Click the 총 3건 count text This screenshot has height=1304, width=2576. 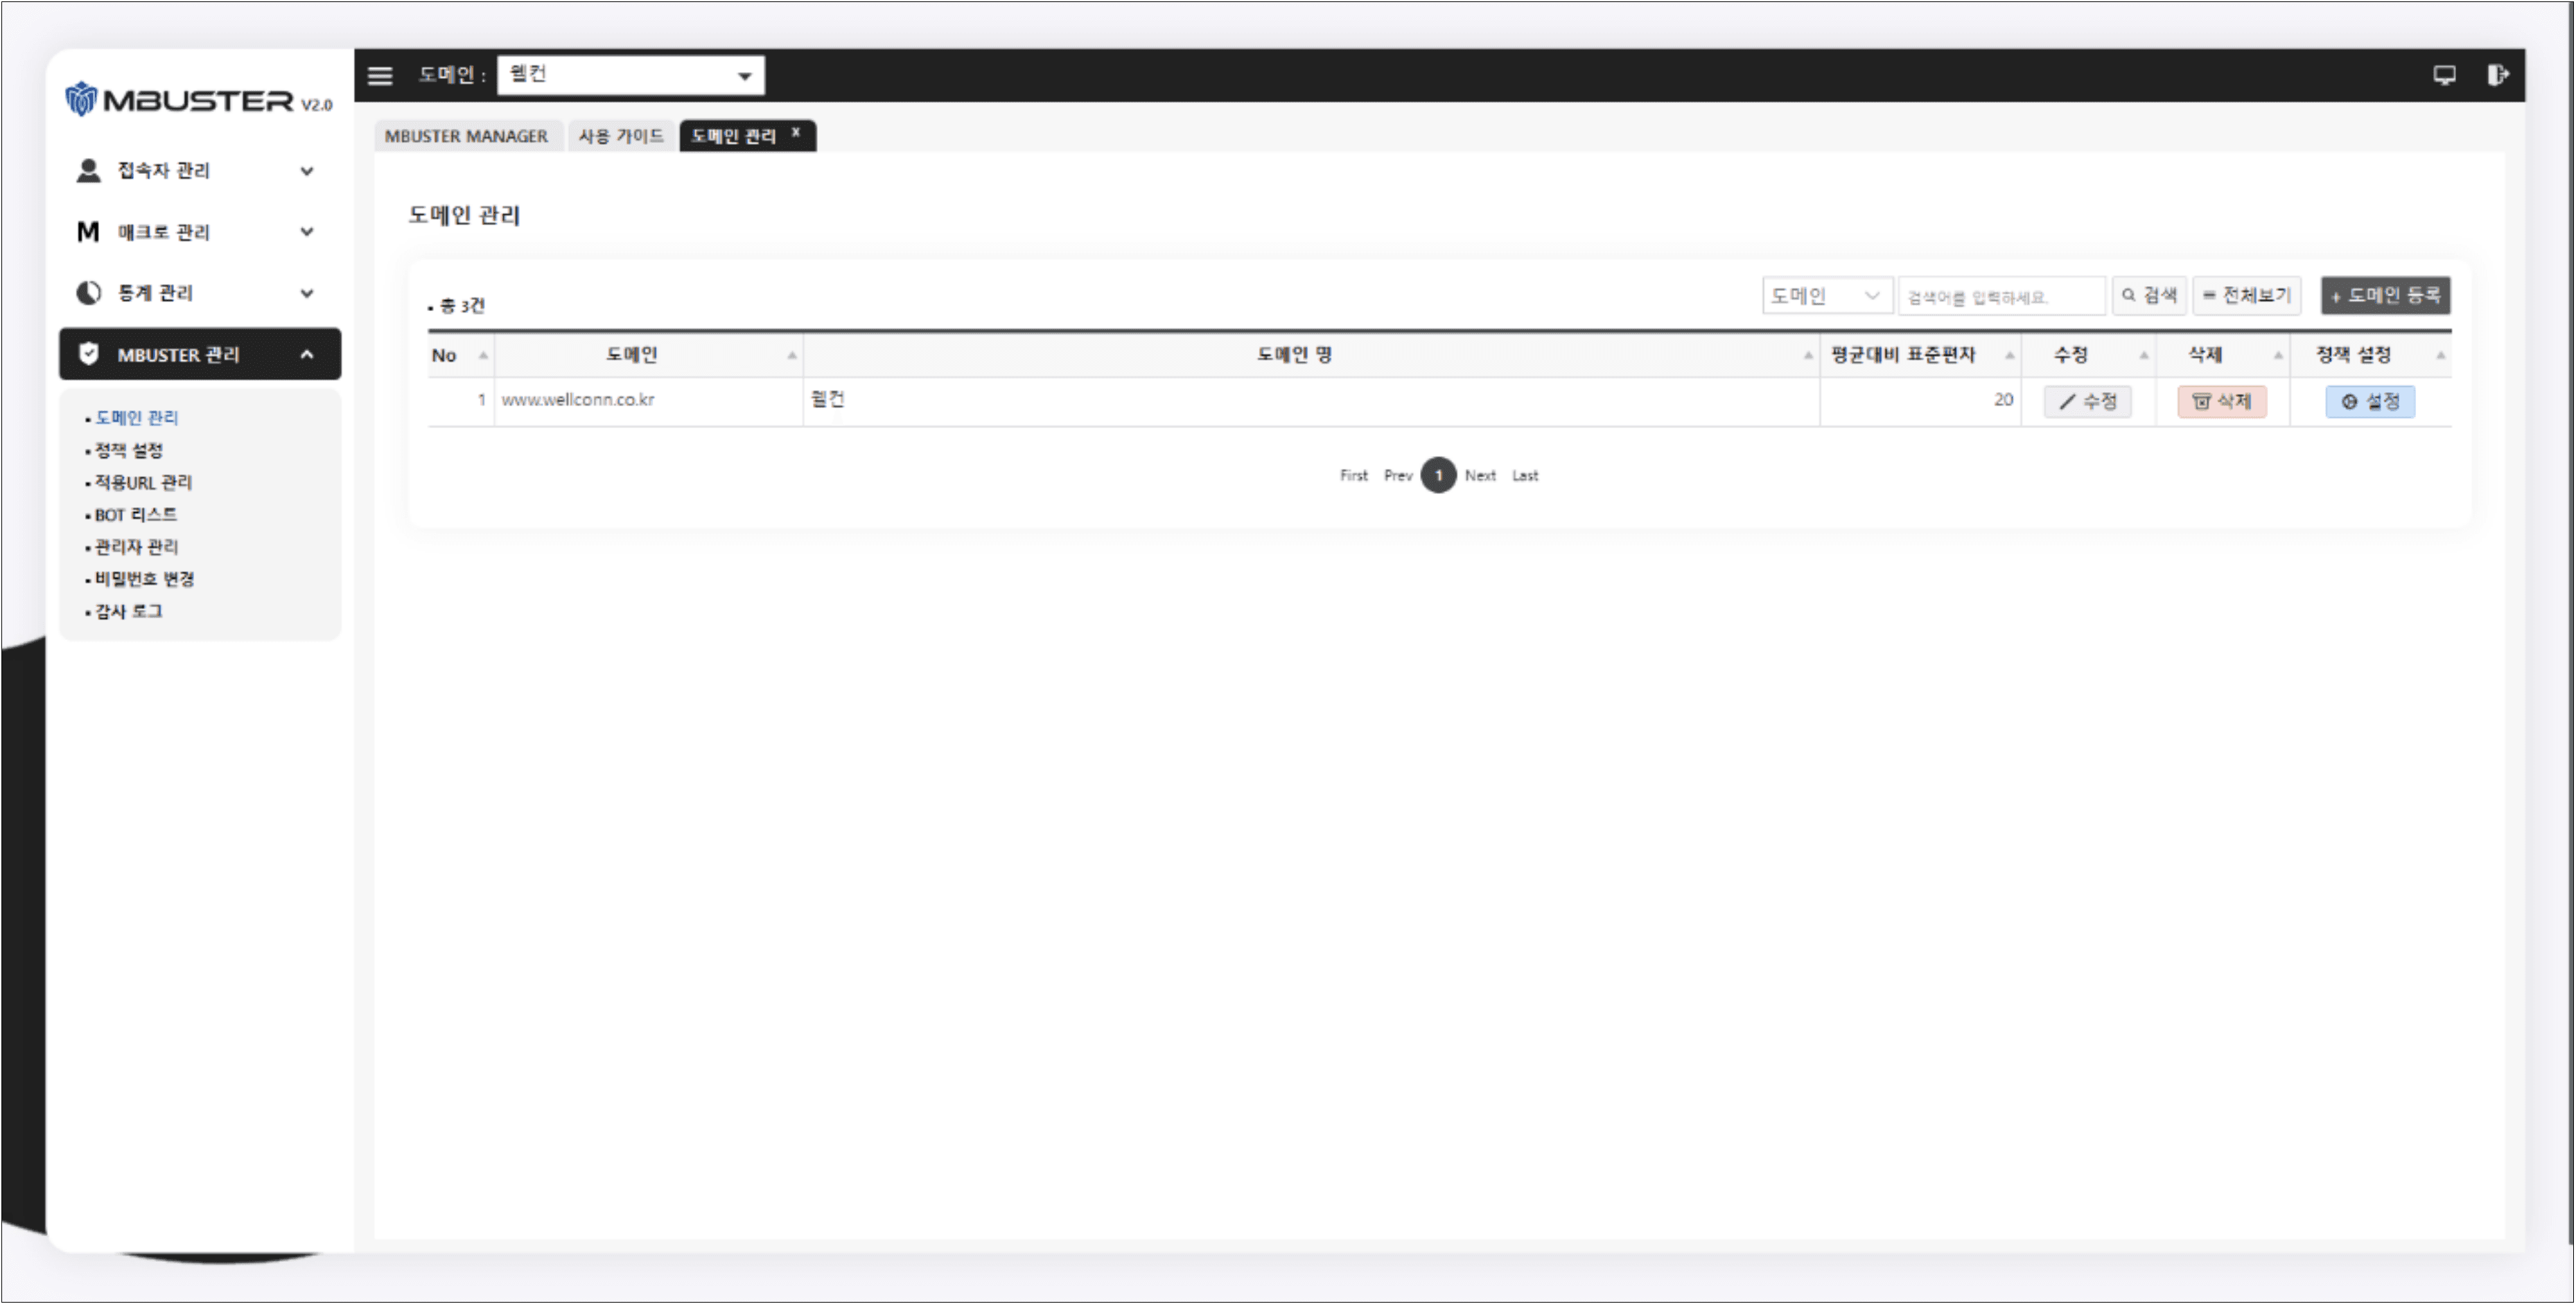(x=462, y=306)
